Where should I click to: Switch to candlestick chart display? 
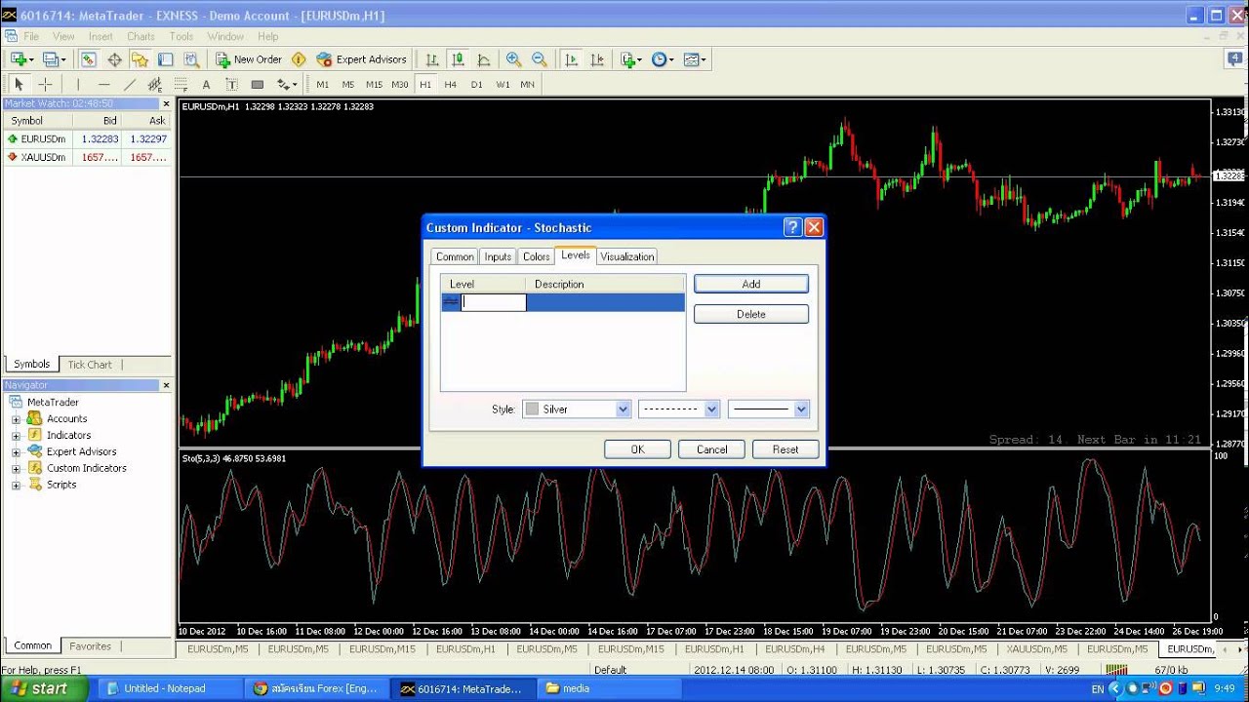click(458, 59)
